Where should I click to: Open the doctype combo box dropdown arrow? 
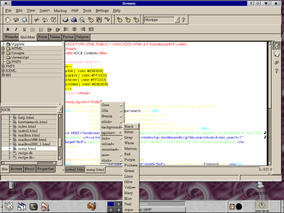coord(177,20)
